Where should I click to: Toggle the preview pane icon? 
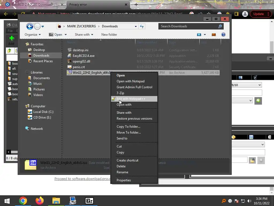[214, 35]
